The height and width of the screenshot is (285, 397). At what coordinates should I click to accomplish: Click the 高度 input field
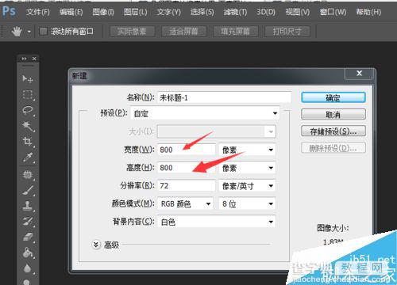tap(186, 168)
